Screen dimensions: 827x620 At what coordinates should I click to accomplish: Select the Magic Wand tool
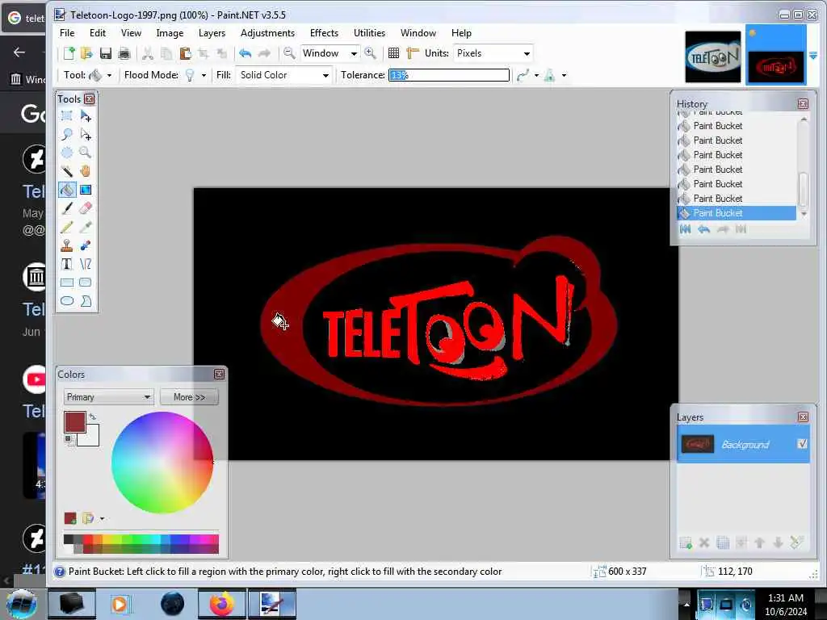(67, 171)
